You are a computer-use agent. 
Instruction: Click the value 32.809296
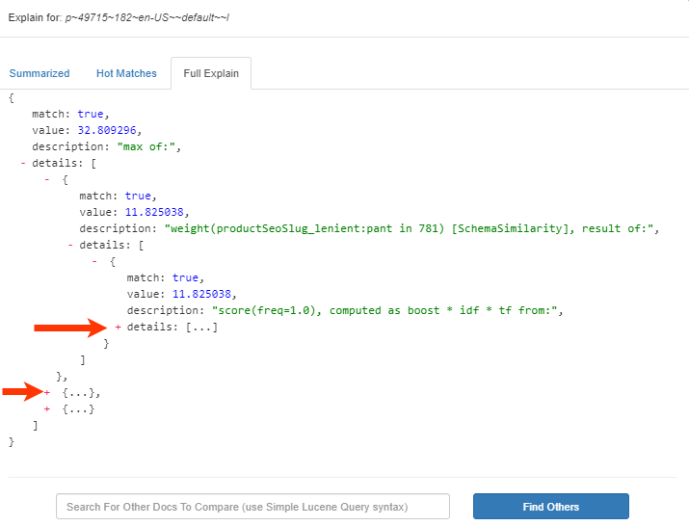(x=107, y=130)
